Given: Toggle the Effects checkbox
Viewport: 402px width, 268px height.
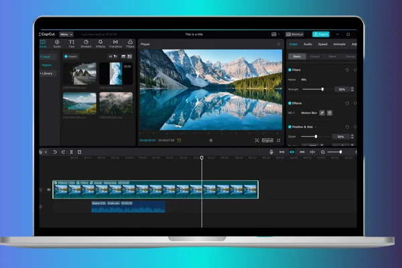Looking at the screenshot, I should [289, 103].
